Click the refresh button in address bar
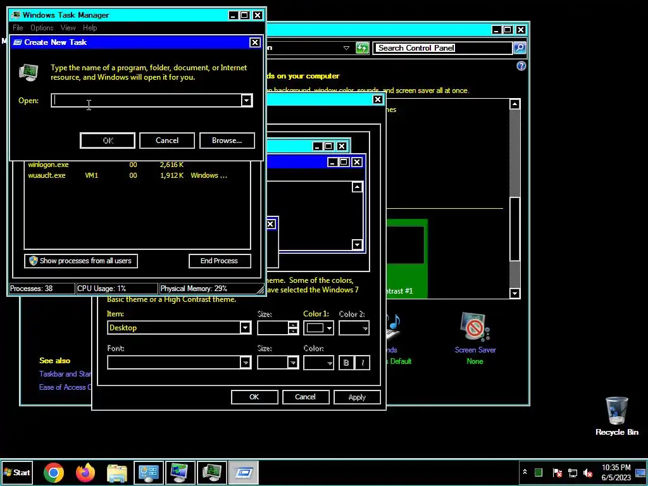 pos(362,48)
